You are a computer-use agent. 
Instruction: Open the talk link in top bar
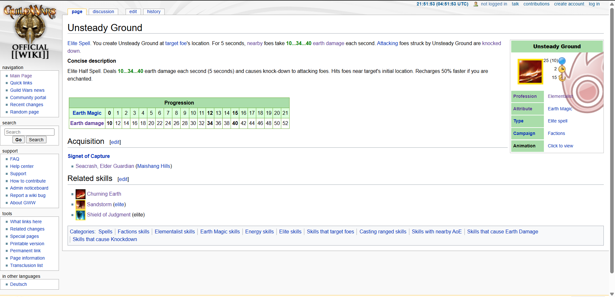coord(515,4)
